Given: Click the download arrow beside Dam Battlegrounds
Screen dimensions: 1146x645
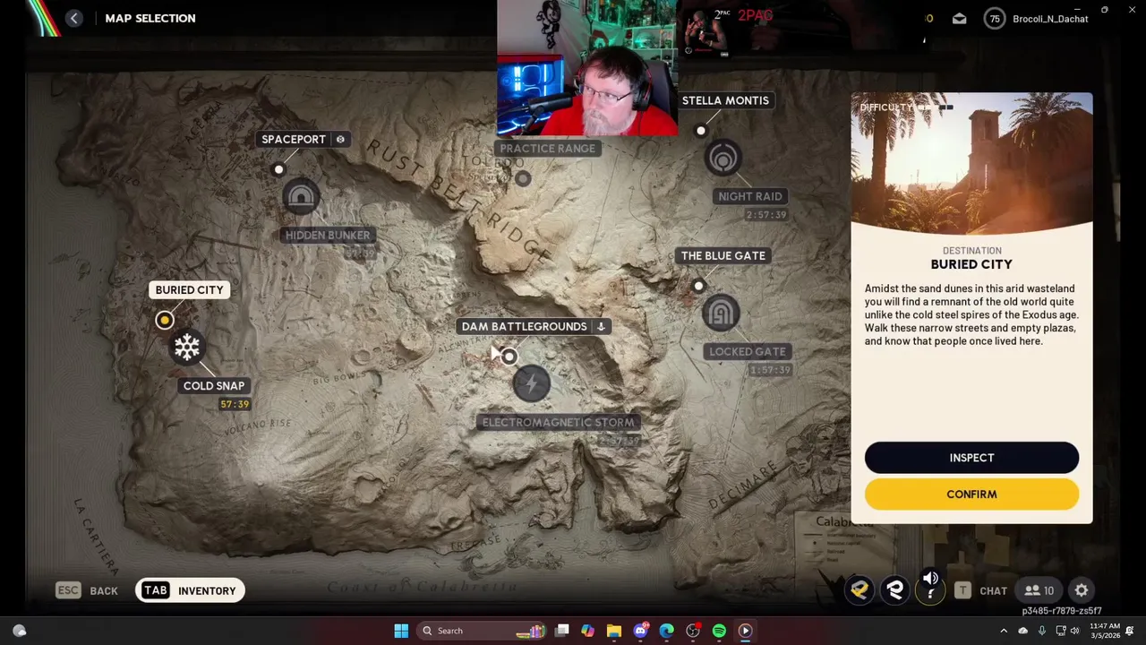Looking at the screenshot, I should [x=601, y=326].
